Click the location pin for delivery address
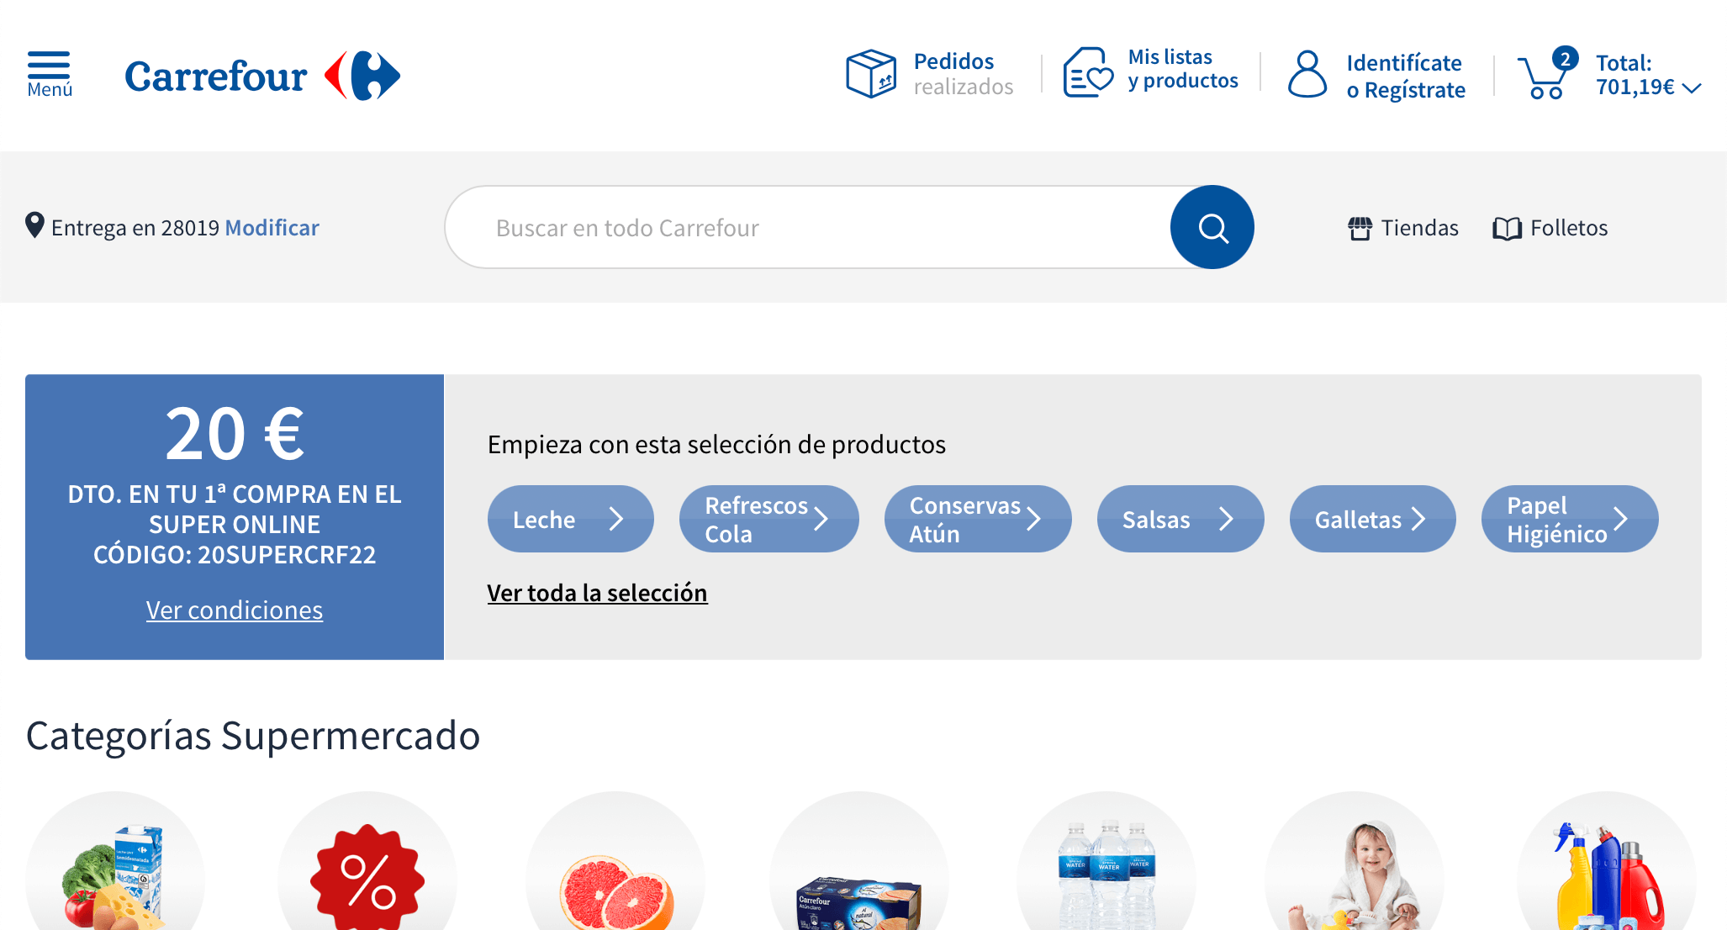1727x930 pixels. click(x=35, y=225)
